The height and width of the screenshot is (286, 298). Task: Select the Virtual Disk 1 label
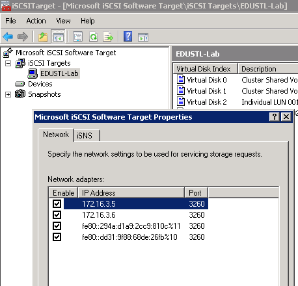[x=206, y=91]
